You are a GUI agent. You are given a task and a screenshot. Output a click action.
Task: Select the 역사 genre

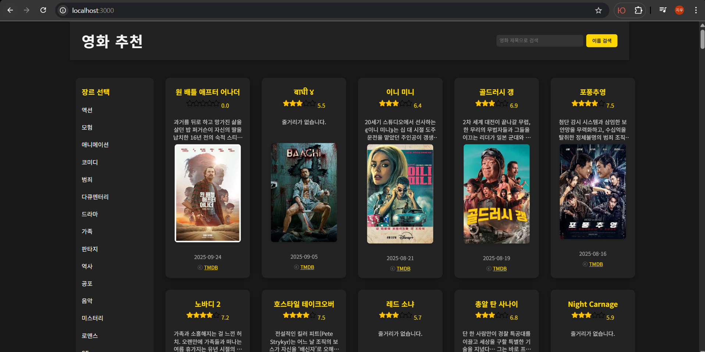[x=87, y=266]
